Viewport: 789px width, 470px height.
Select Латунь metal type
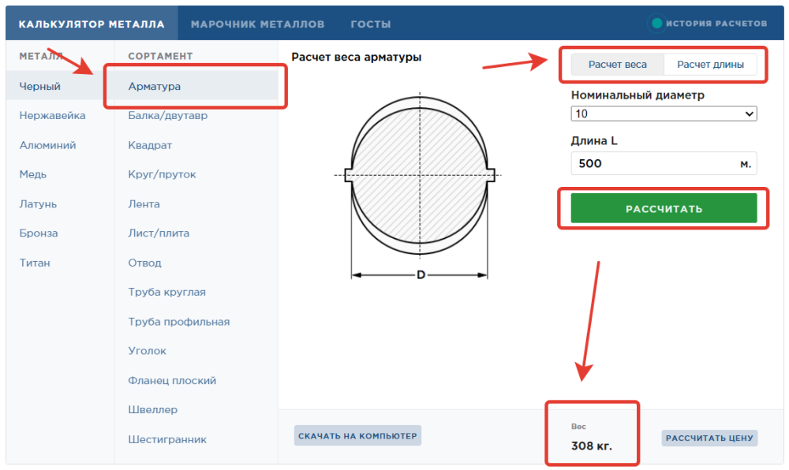pos(38,204)
